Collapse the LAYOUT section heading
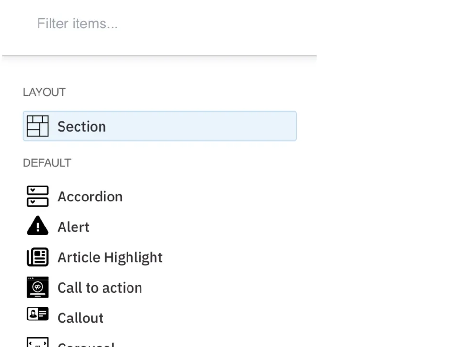Screen dimensions: 462x347 tap(44, 92)
